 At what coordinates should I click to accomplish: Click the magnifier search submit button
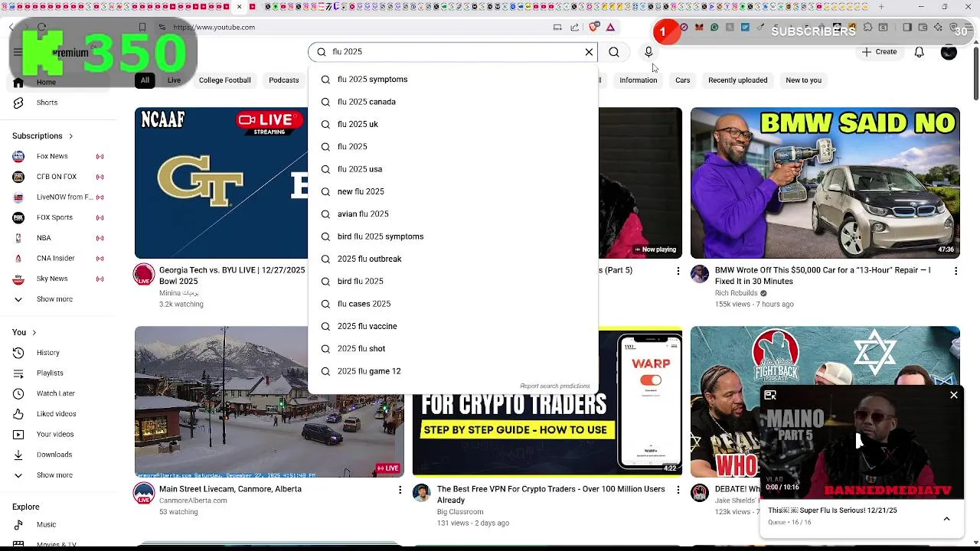pos(614,52)
